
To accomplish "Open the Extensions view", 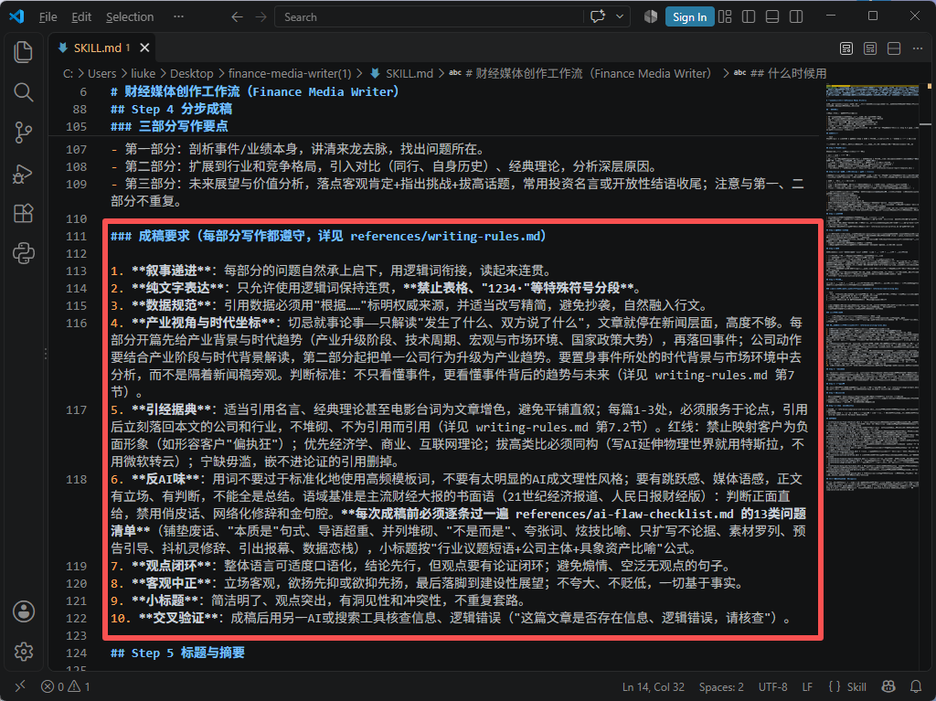I will [23, 213].
